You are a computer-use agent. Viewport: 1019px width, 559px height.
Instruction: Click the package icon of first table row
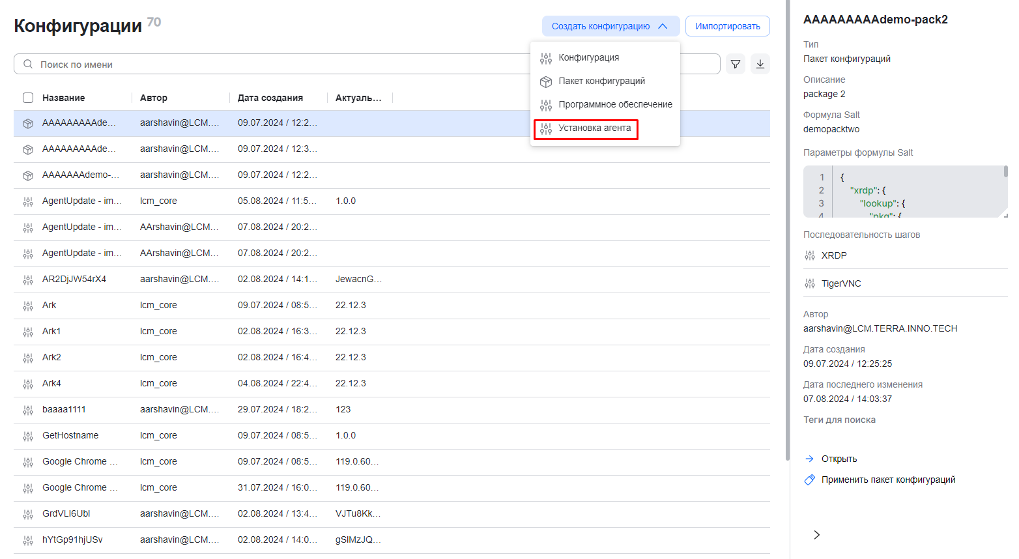pyautogui.click(x=28, y=123)
